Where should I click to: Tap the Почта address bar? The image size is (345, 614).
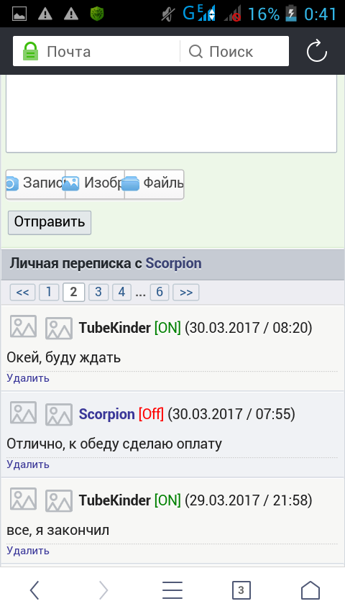pos(96,51)
